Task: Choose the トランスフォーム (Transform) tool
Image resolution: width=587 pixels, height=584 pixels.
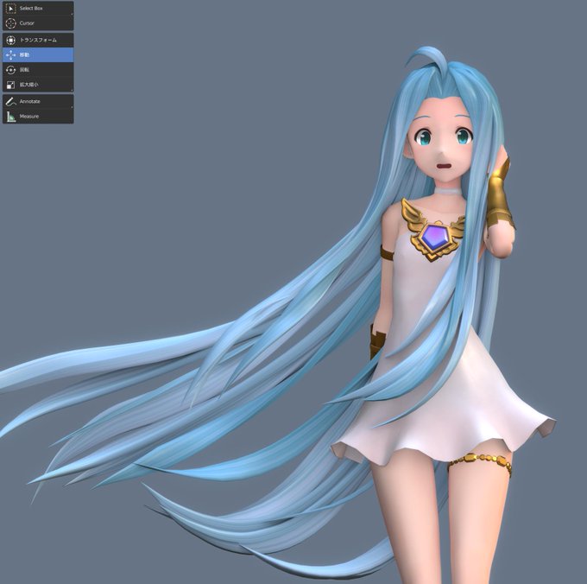Action: 38,40
